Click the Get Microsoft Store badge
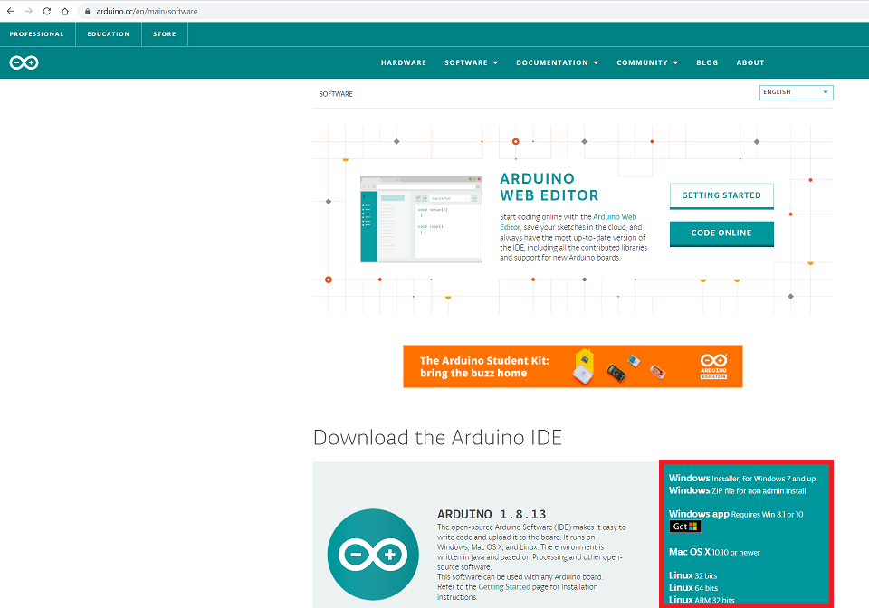Viewport: 869px width, 608px height. click(x=685, y=527)
